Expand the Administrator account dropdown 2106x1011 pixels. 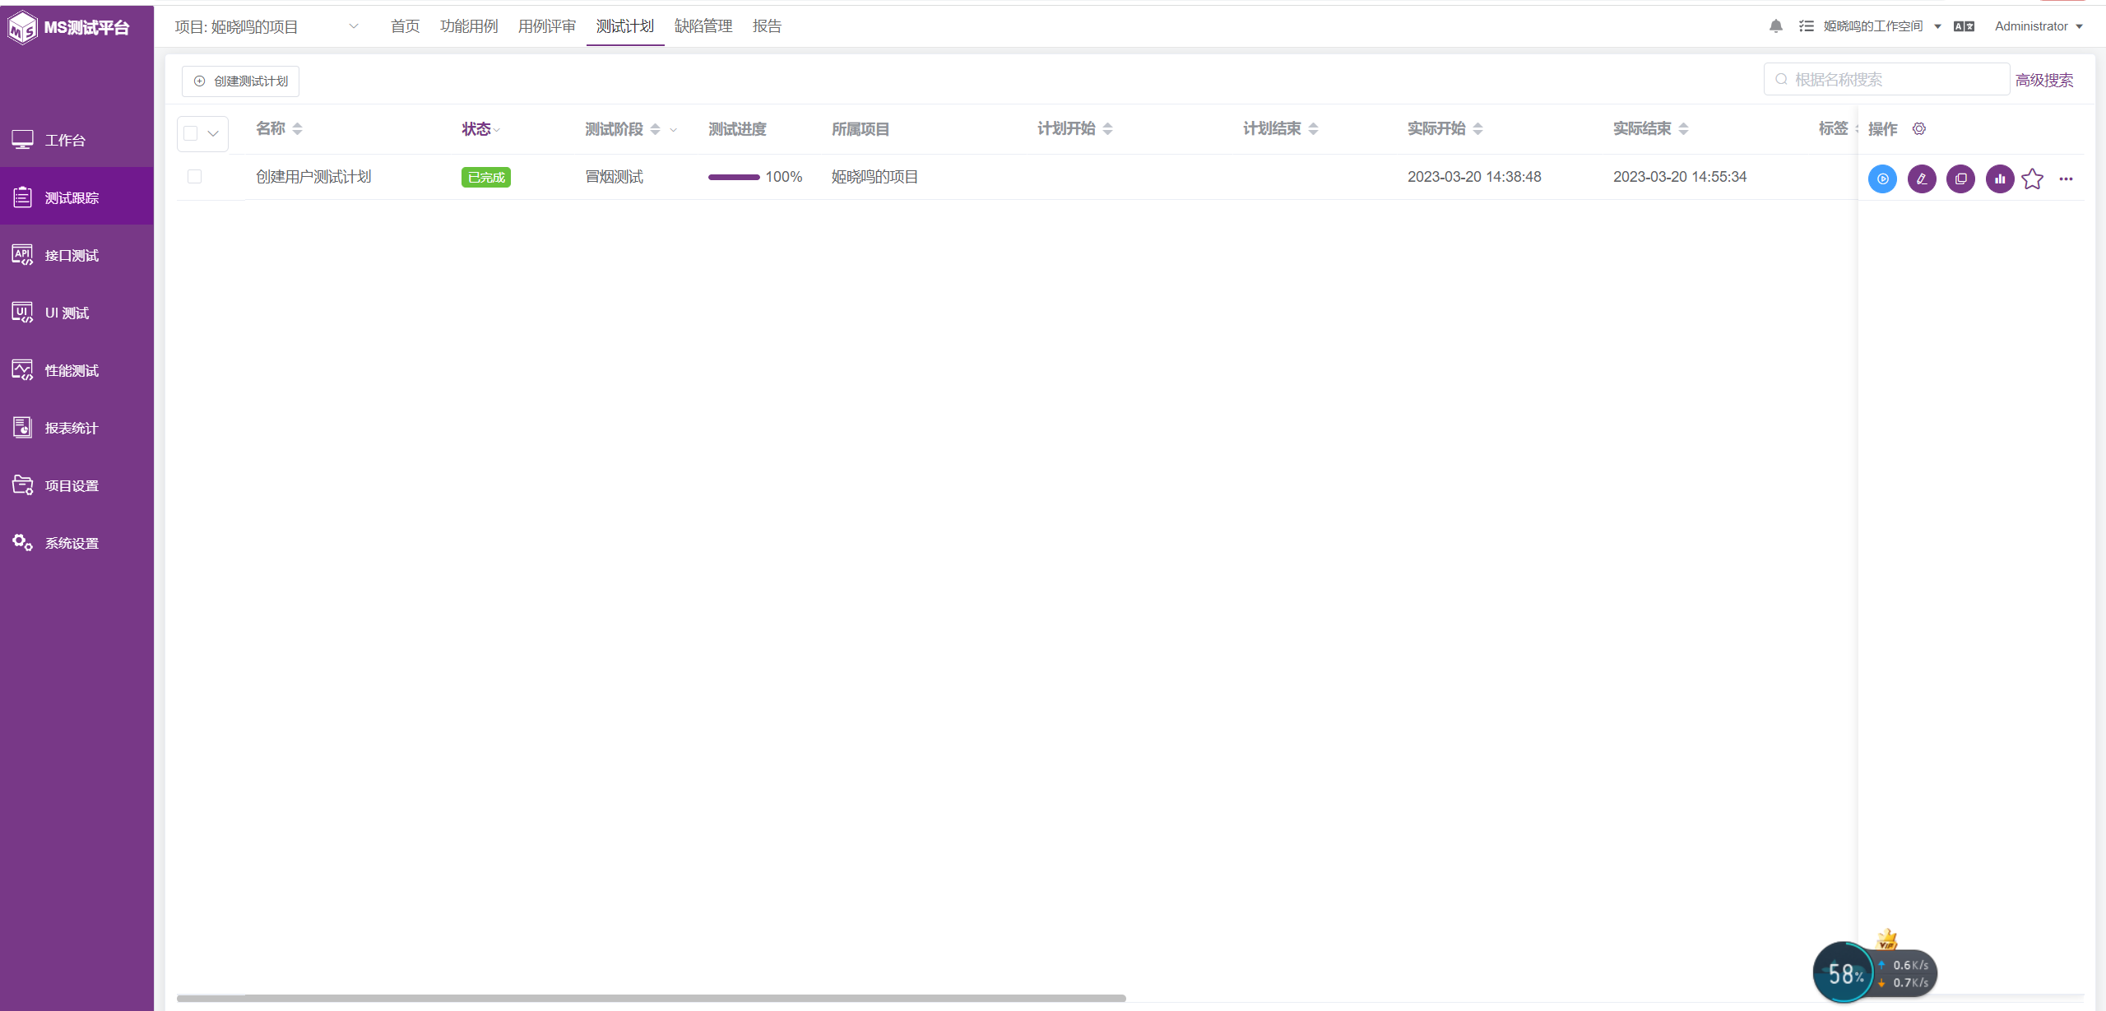click(x=2039, y=26)
